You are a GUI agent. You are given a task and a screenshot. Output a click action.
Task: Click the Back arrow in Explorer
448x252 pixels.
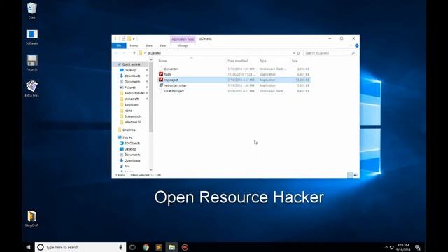(x=116, y=53)
